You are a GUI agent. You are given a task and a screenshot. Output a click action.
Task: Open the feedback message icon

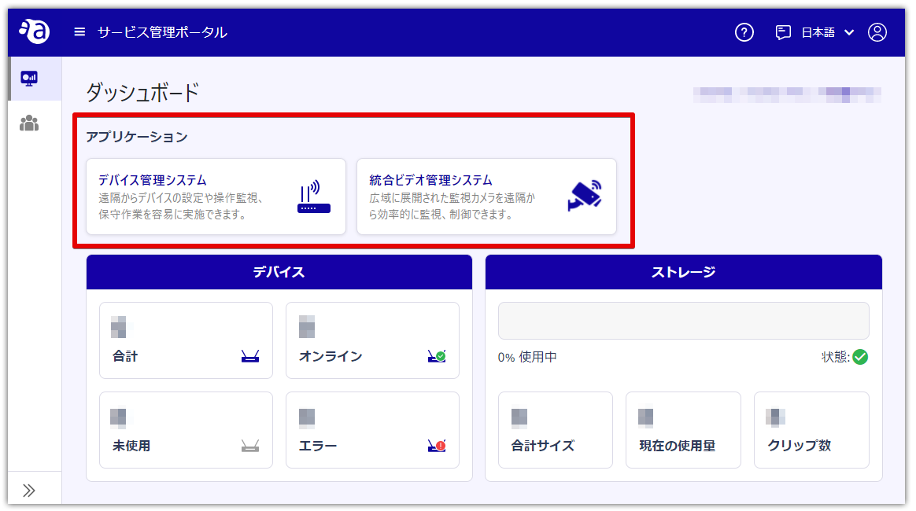pos(783,32)
